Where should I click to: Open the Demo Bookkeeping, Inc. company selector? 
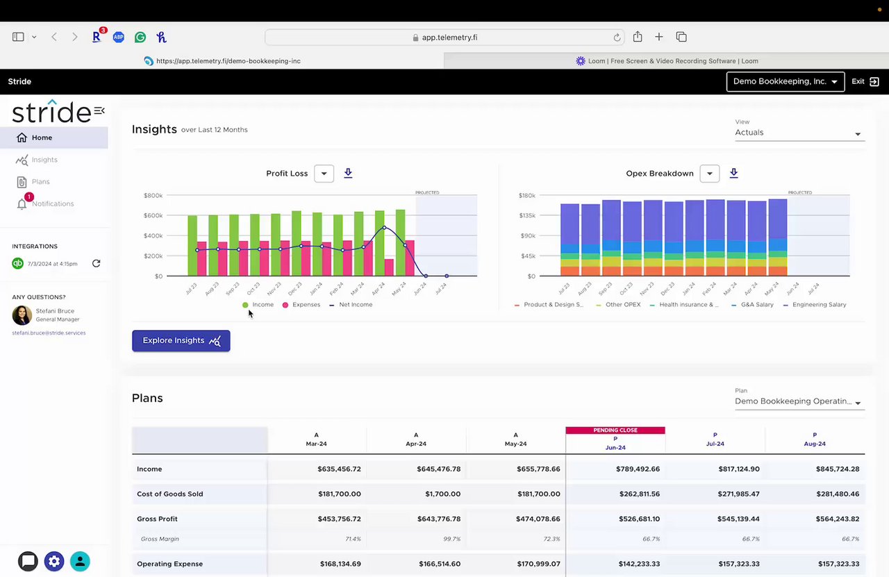786,81
